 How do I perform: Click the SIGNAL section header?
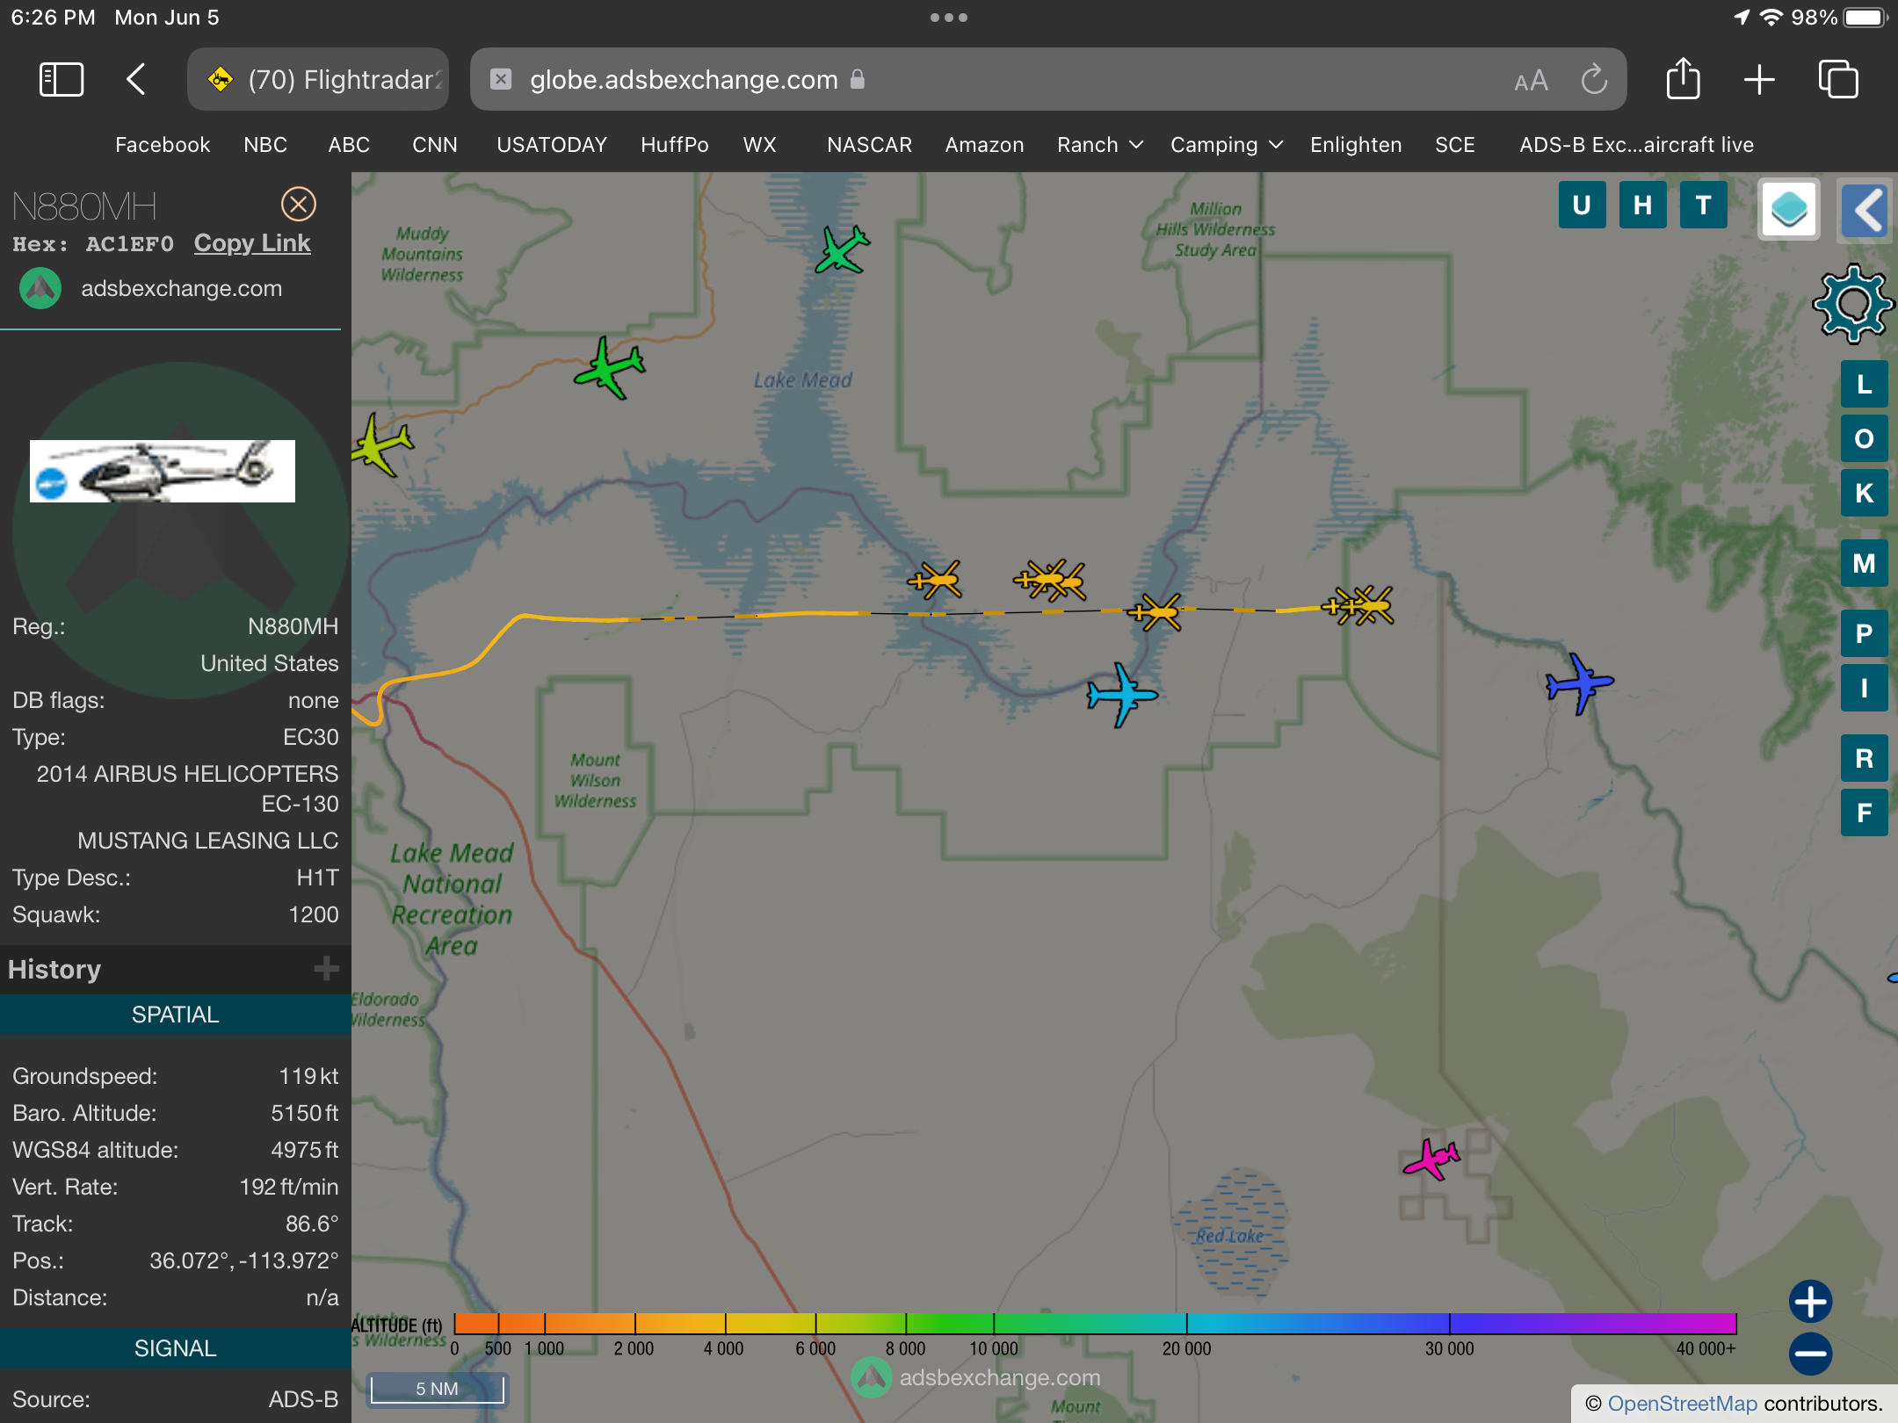[x=176, y=1348]
